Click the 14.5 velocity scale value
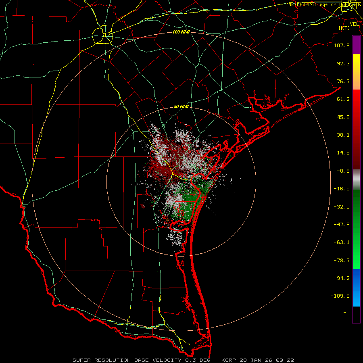This screenshot has width=363, height=363. [343, 153]
